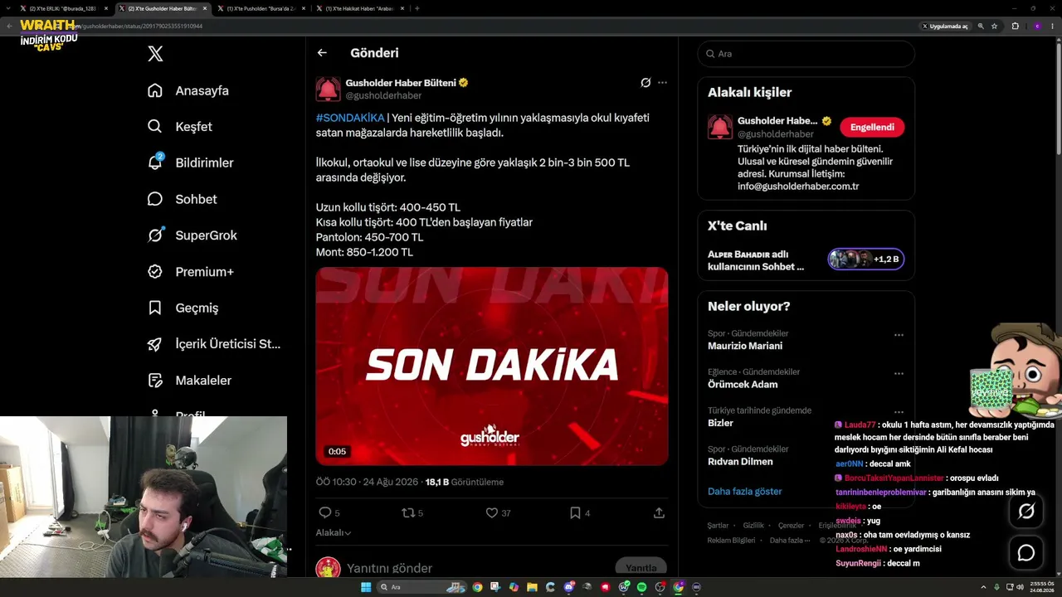Click three dots next to Maurizio Mariani trend
Image resolution: width=1062 pixels, height=597 pixels.
click(x=899, y=335)
